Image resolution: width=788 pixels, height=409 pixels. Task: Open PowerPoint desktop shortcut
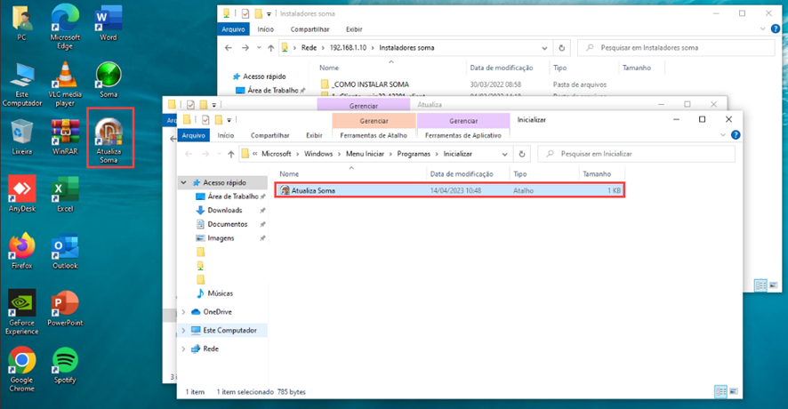[x=65, y=309]
